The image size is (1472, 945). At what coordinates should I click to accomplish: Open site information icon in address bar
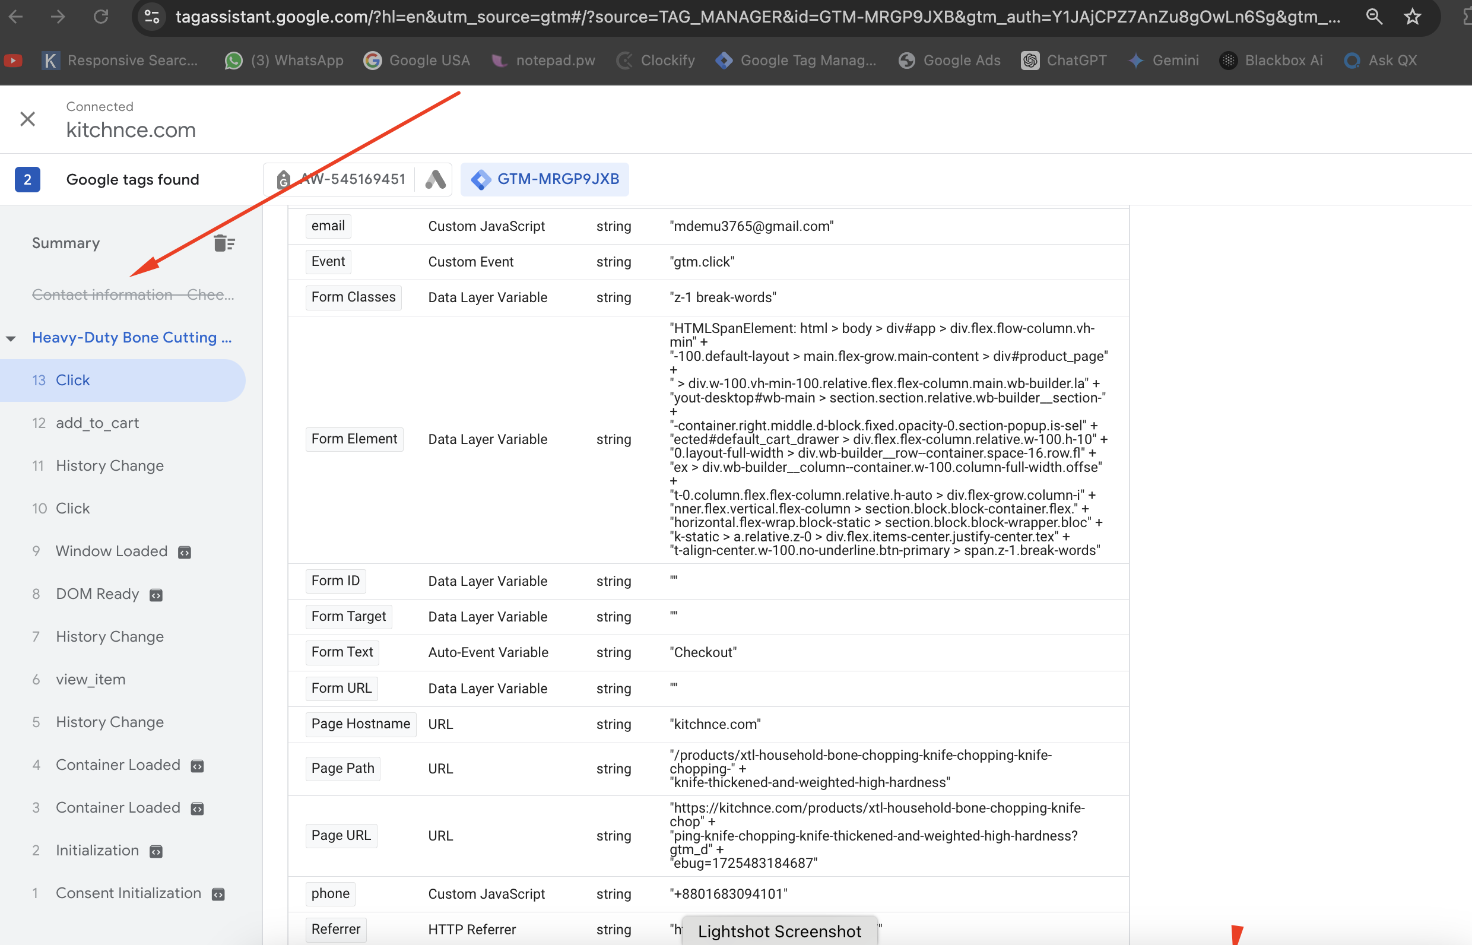click(151, 17)
